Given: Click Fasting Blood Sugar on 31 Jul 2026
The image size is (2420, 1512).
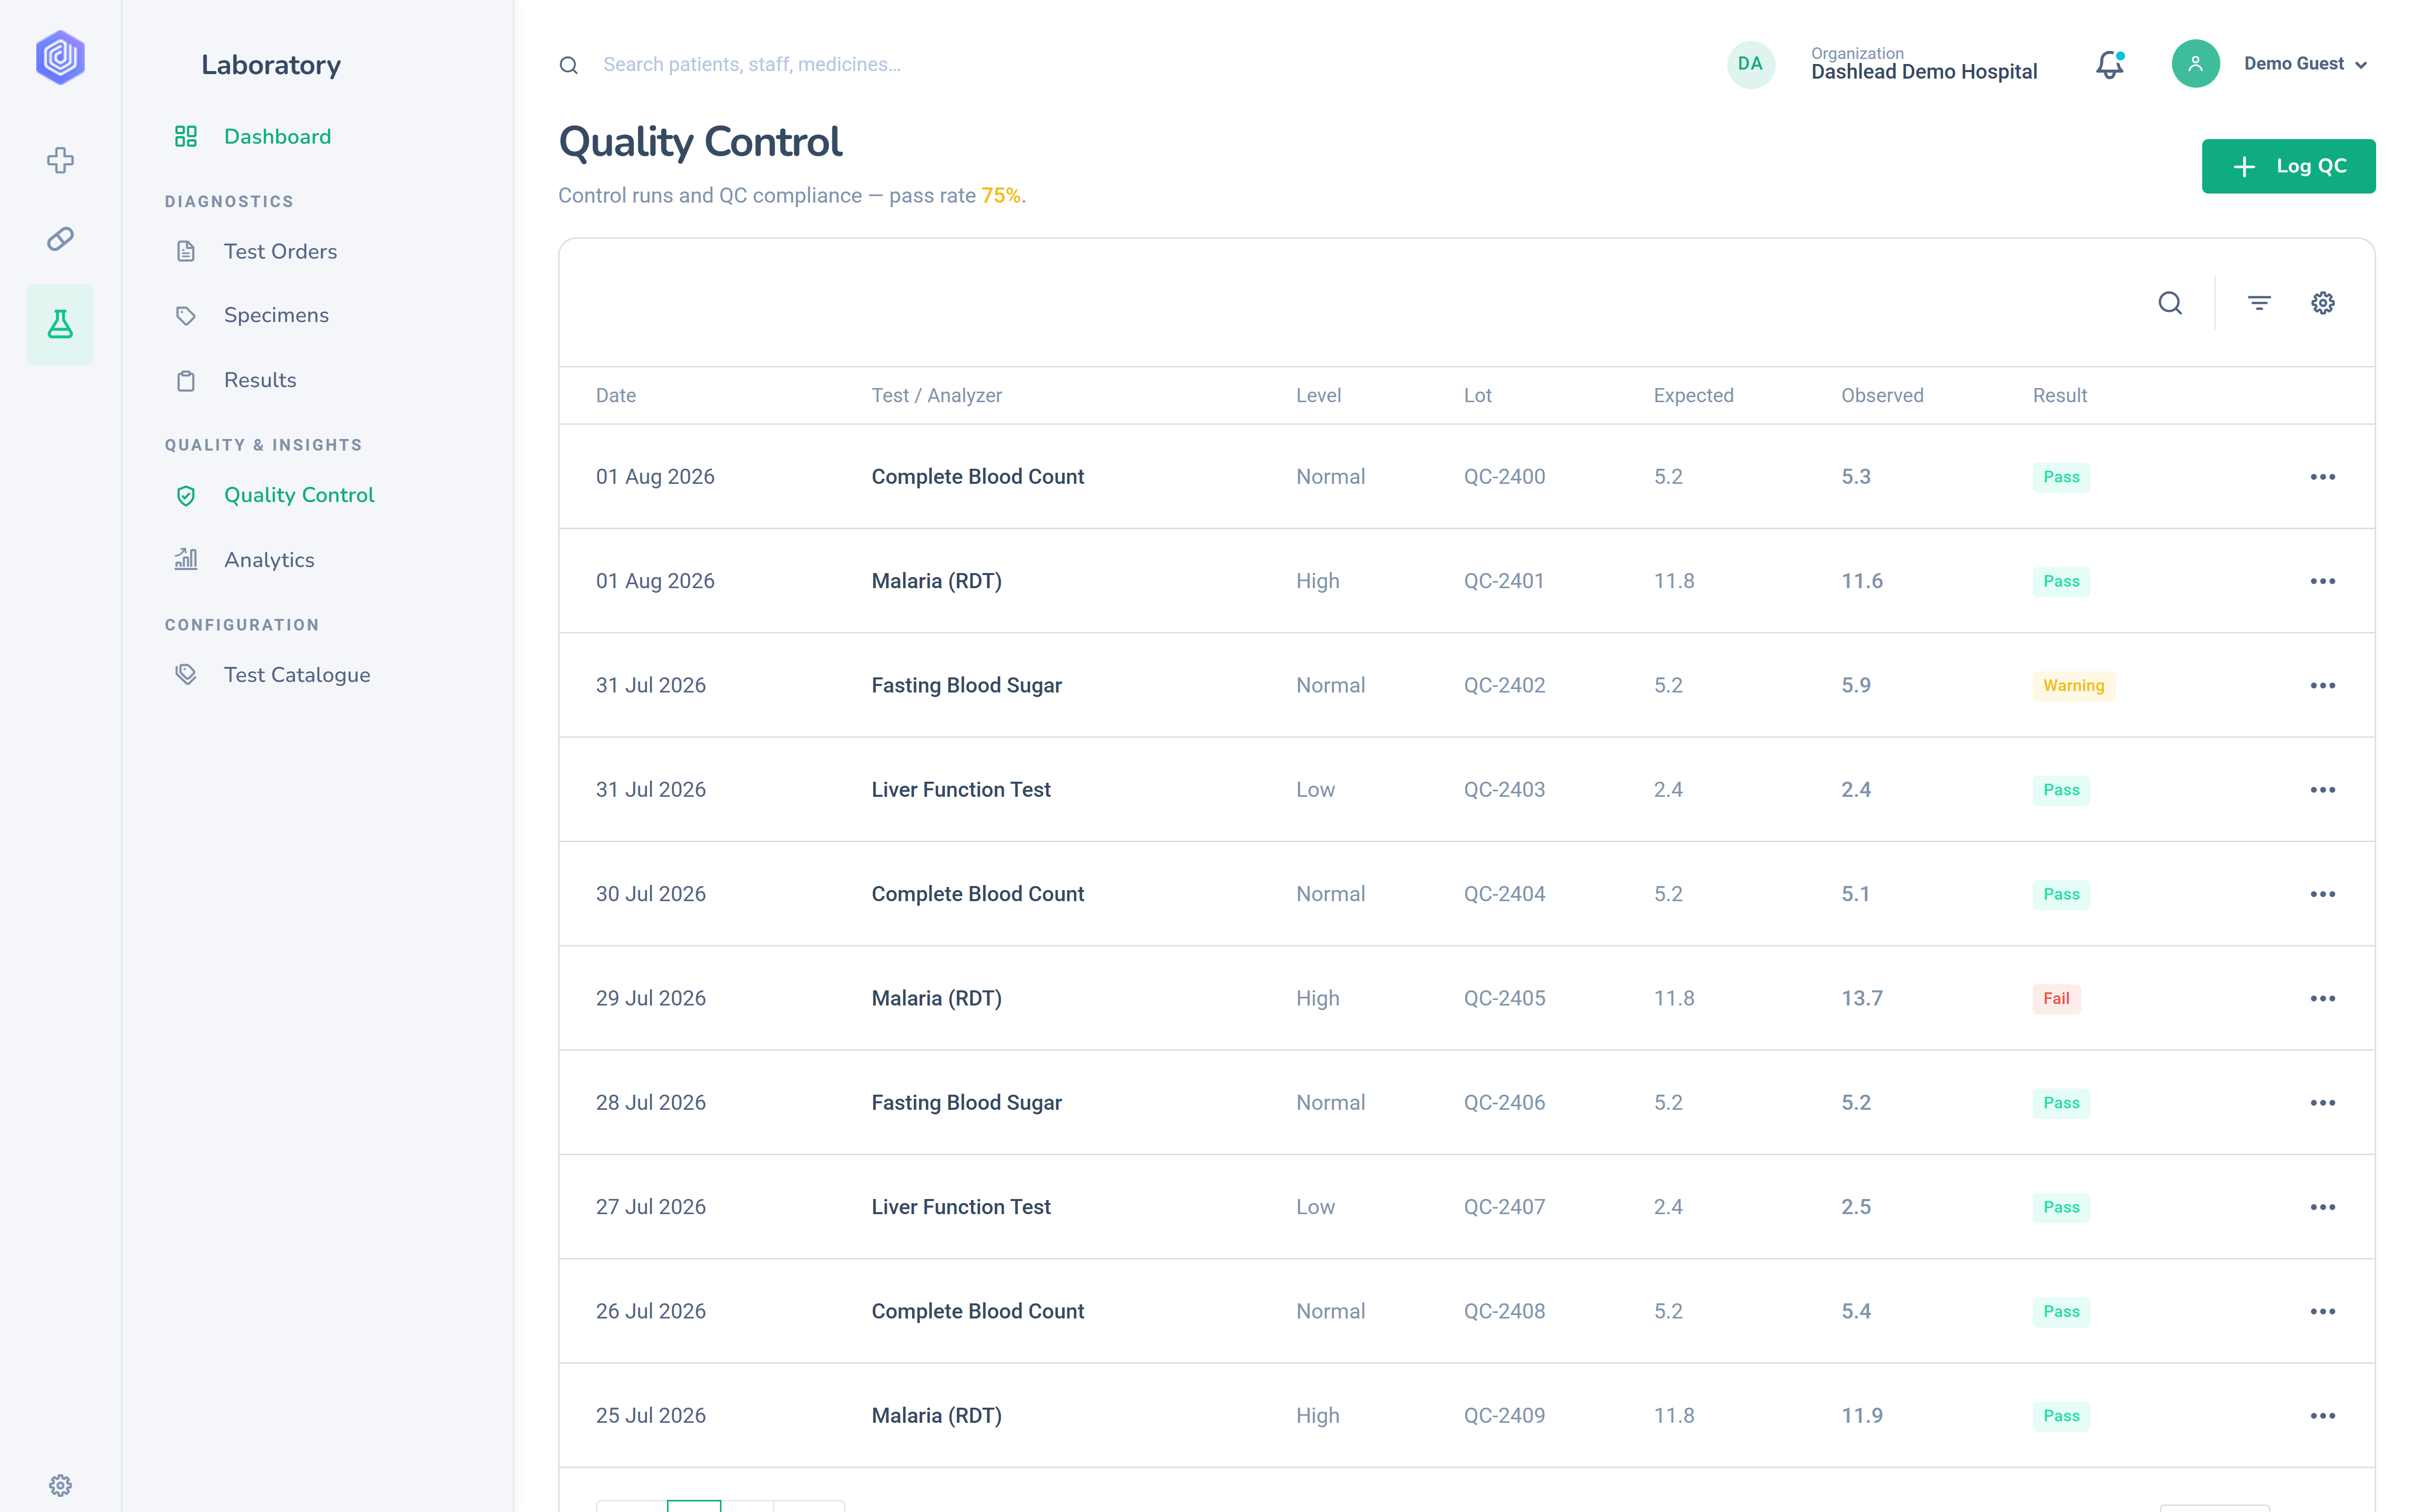Looking at the screenshot, I should pos(966,685).
